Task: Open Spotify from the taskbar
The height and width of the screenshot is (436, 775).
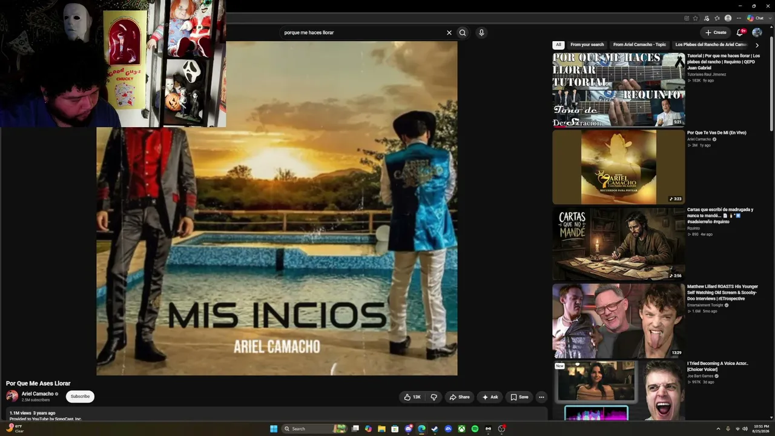Action: point(475,429)
